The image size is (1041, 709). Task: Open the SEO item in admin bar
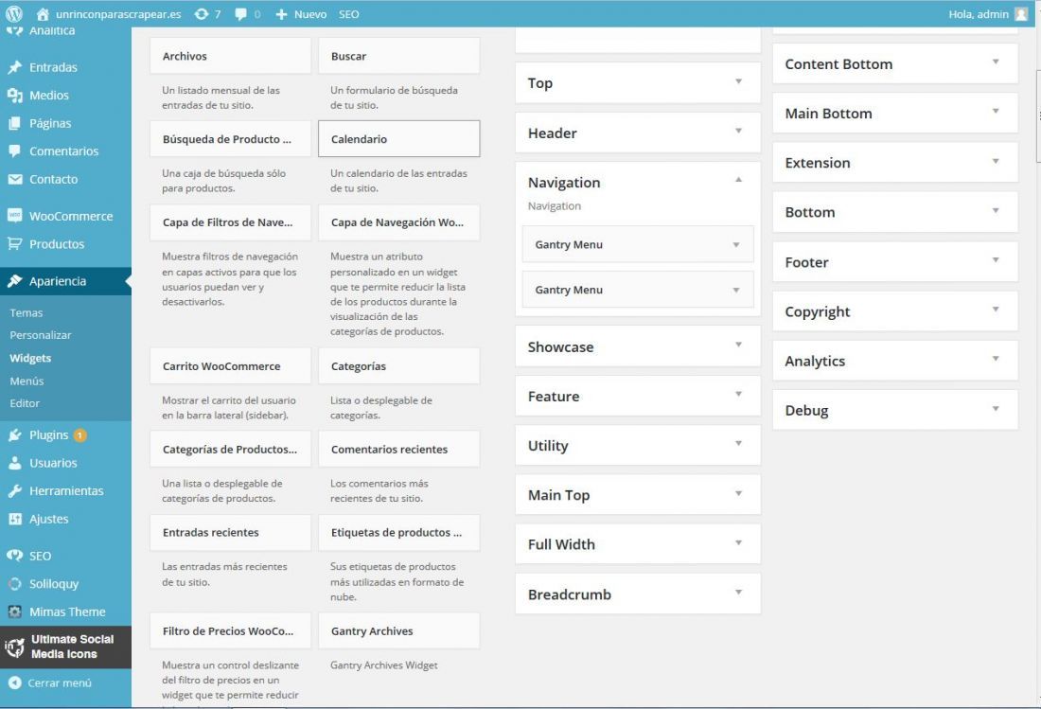coord(348,14)
